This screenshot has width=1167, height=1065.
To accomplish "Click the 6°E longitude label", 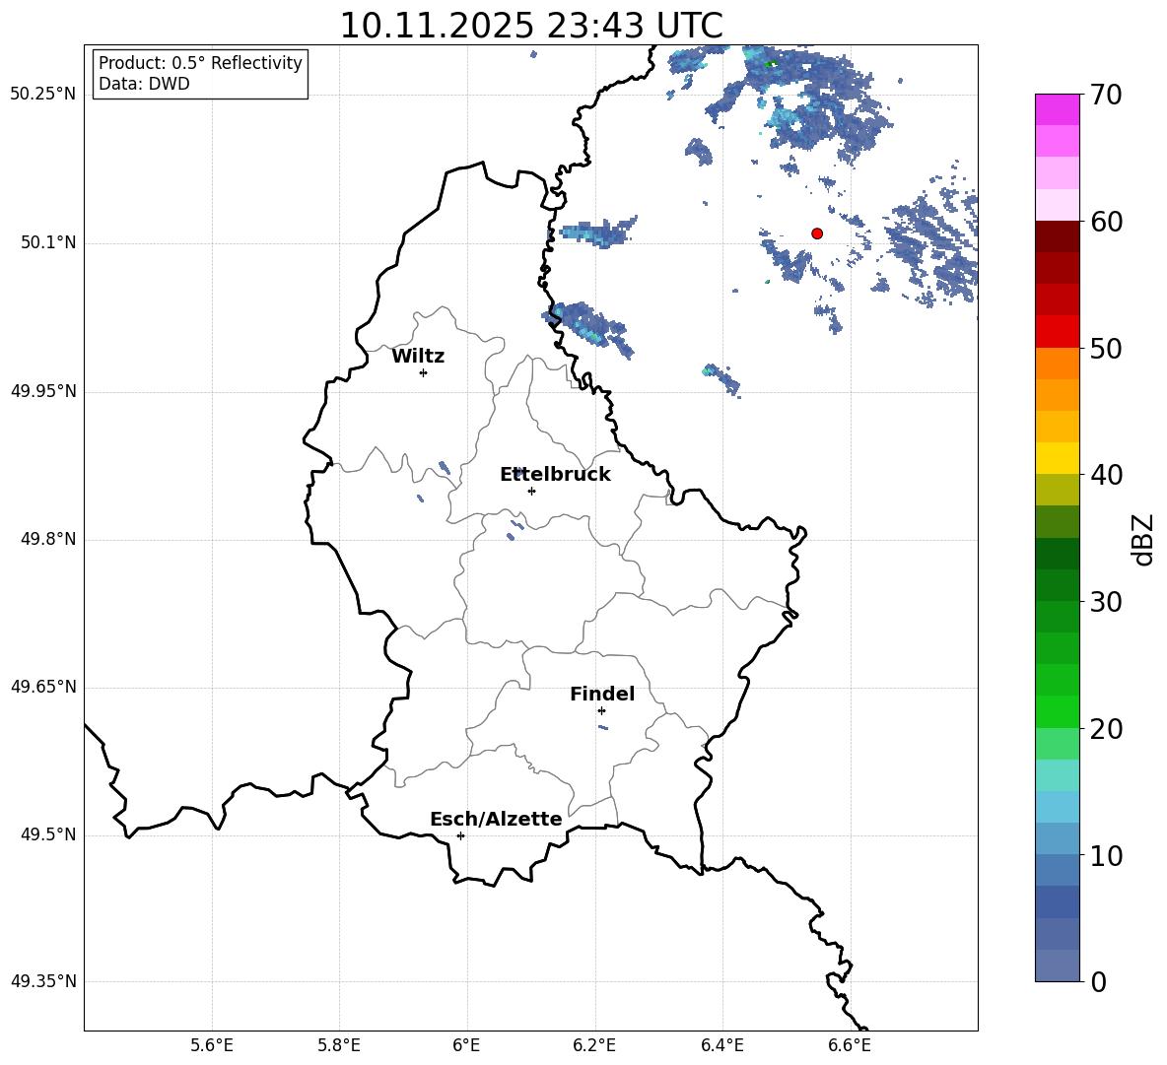I will click(x=466, y=1046).
